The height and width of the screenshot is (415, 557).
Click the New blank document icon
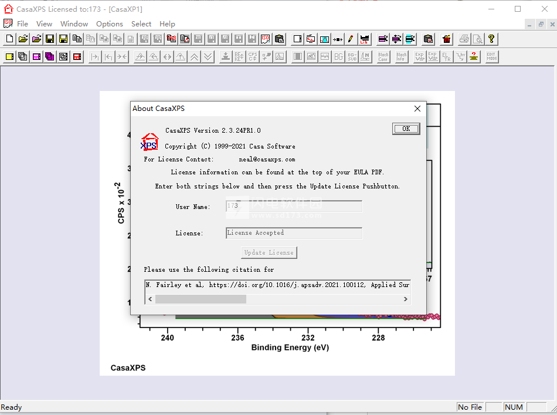click(x=9, y=39)
